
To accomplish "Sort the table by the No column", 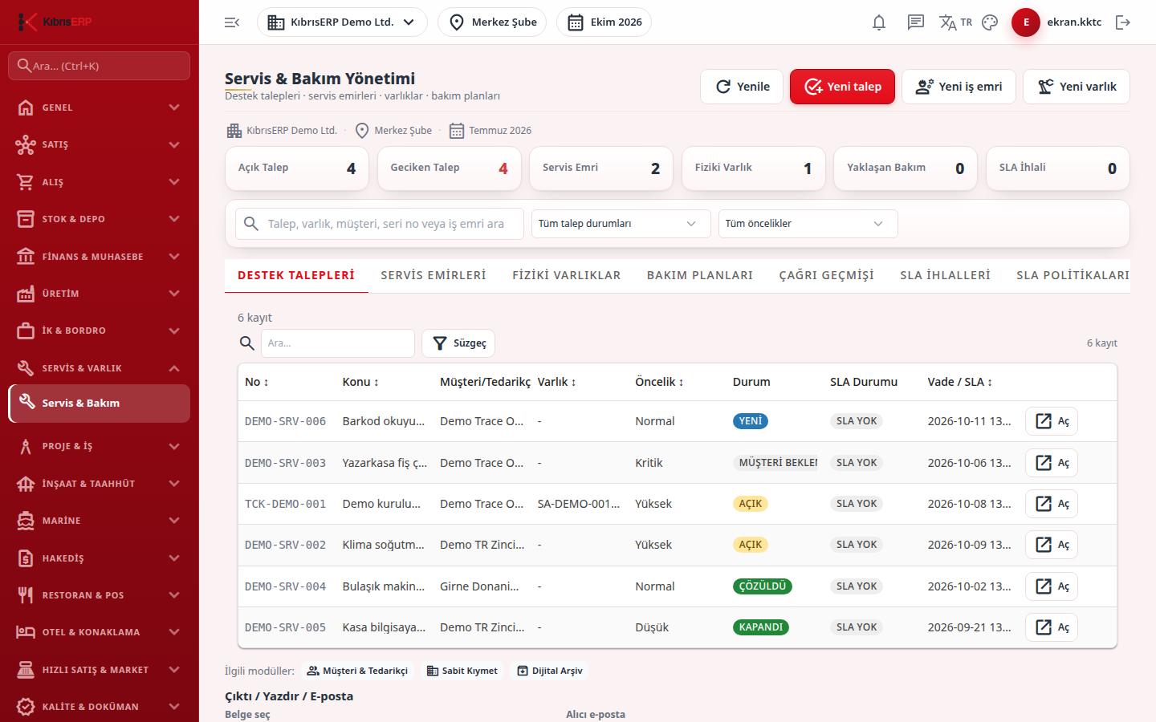I will point(257,382).
